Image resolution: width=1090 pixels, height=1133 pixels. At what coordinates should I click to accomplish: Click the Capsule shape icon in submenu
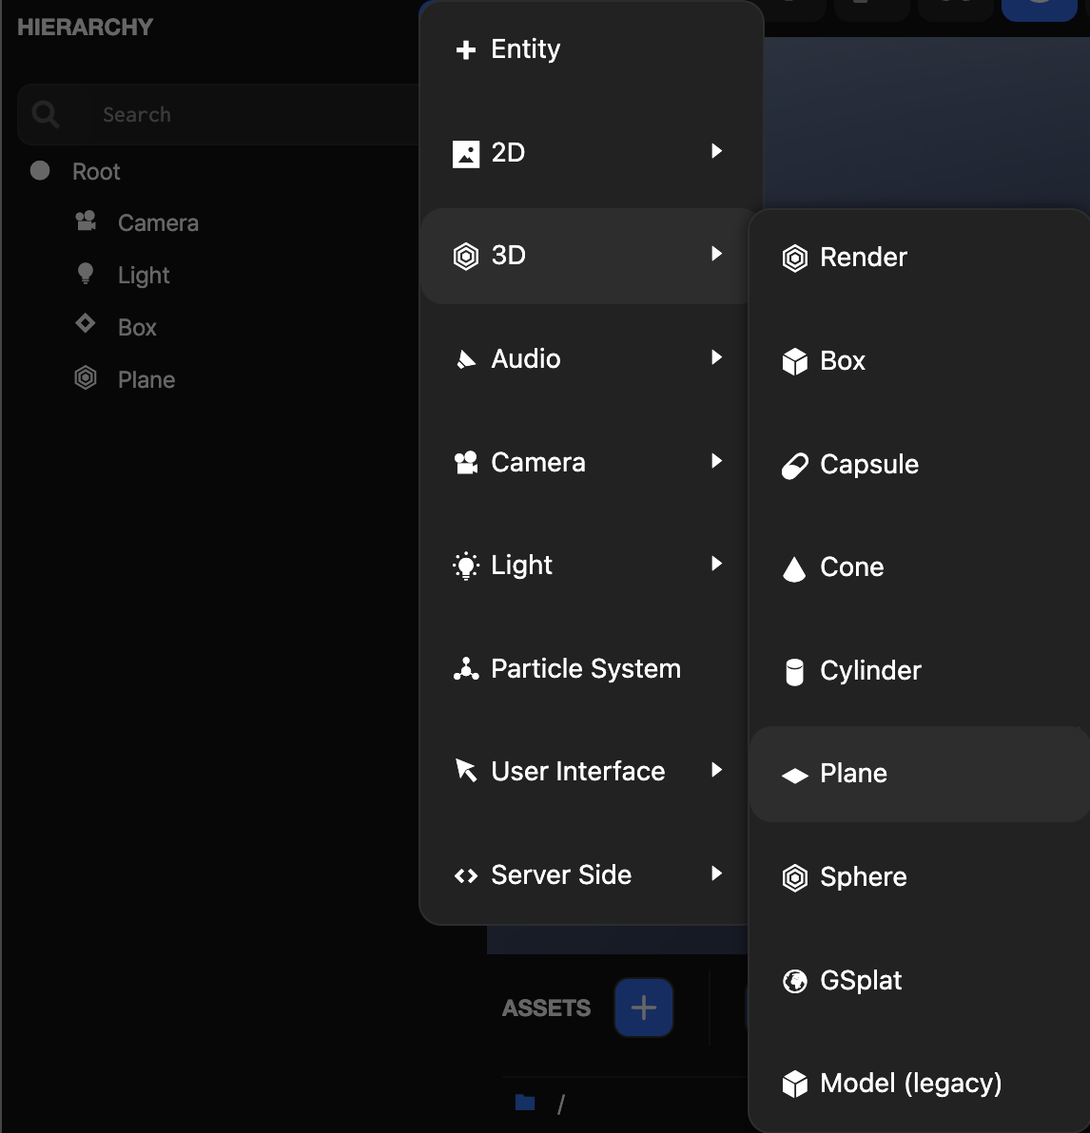[x=794, y=466]
